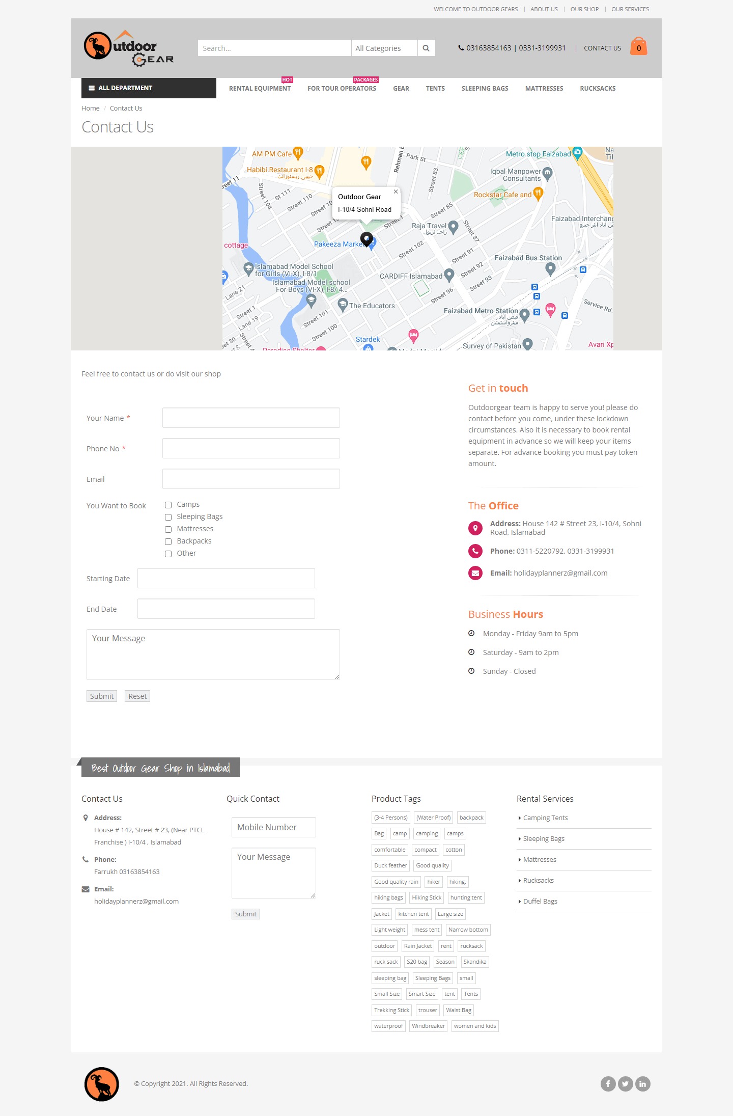
Task: Click the Mobile Number quick contact field
Action: (274, 827)
